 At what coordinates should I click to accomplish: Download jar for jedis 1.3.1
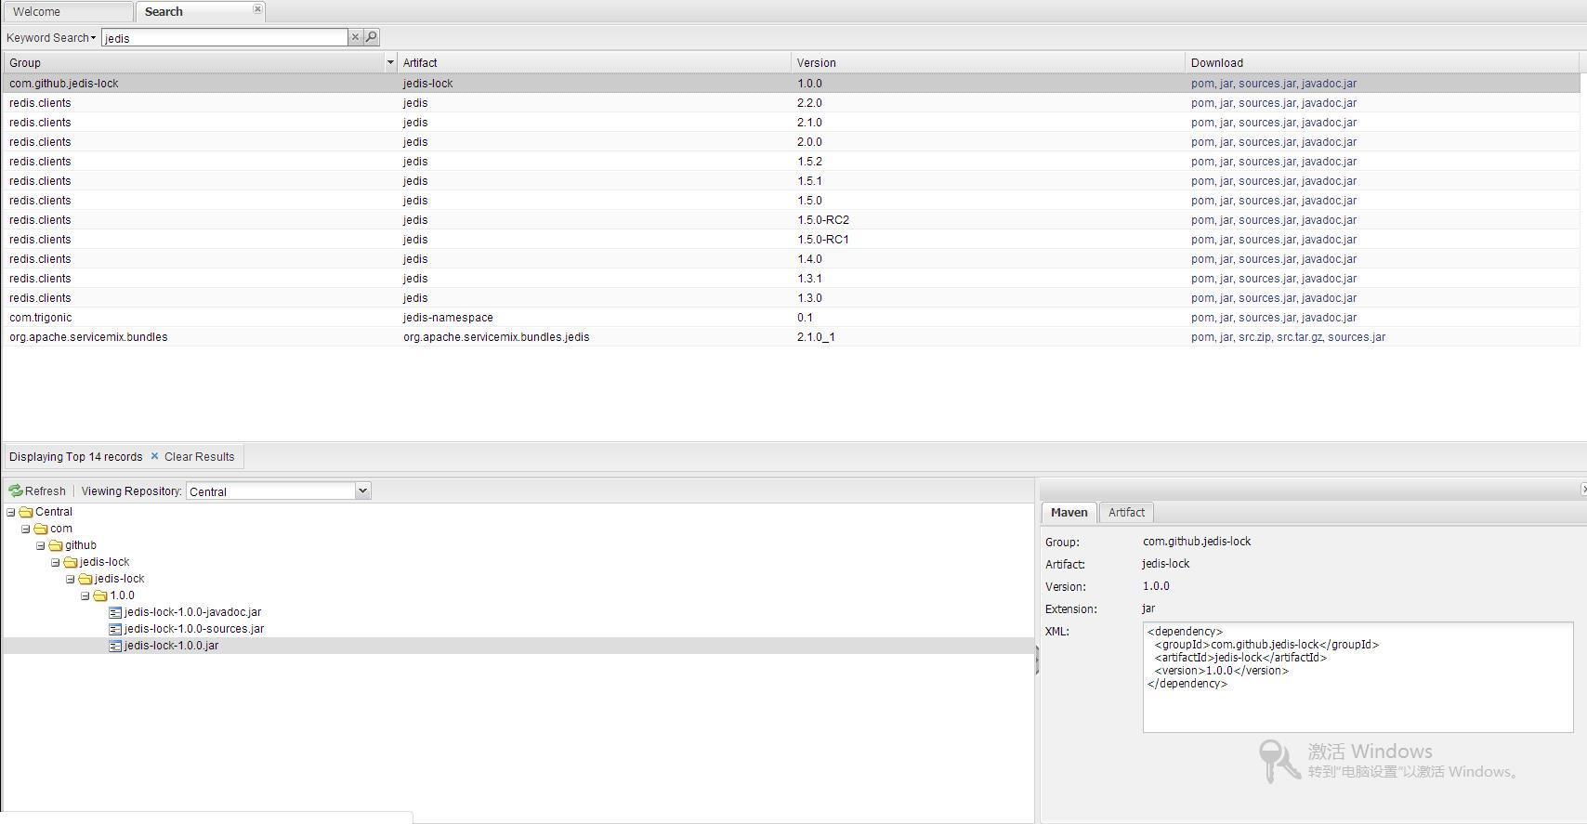pos(1226,279)
